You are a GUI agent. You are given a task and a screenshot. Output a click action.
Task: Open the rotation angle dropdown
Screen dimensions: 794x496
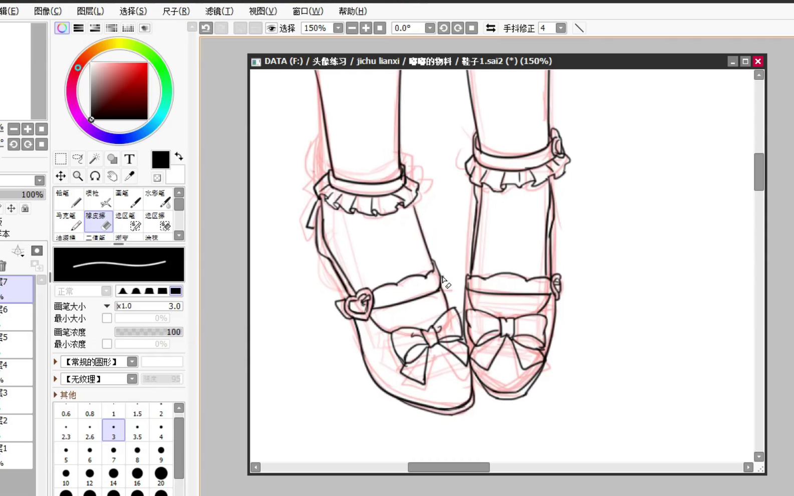[x=430, y=28]
